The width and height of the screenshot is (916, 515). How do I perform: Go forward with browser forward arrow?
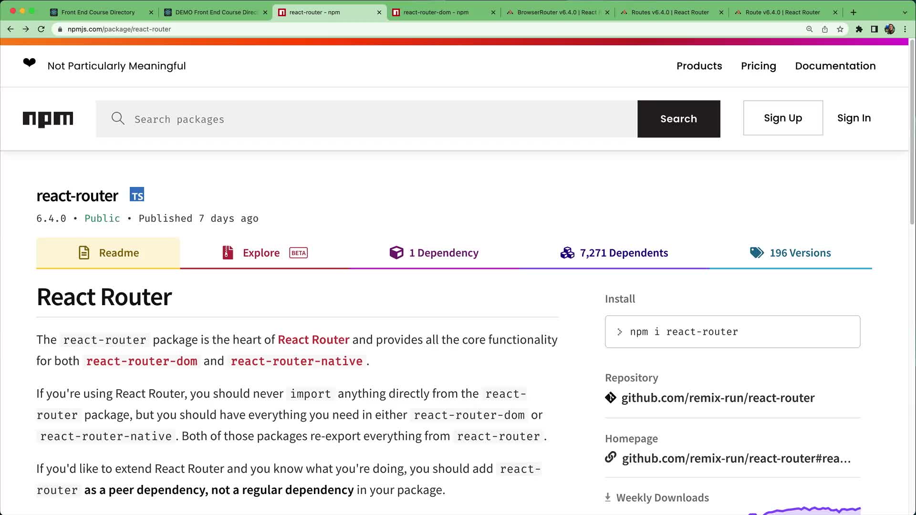(x=26, y=29)
